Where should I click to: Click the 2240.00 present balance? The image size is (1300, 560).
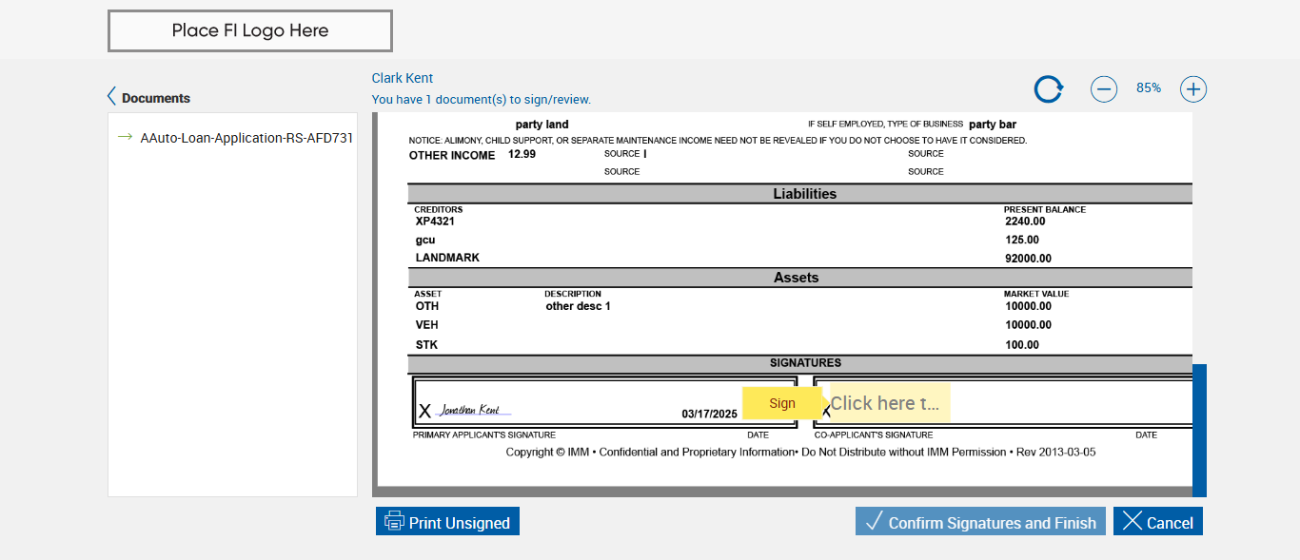1025,222
